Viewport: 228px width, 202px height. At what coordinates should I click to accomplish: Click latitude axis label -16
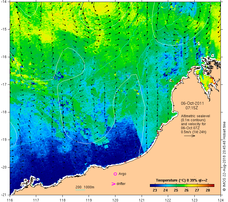click(4, 57)
